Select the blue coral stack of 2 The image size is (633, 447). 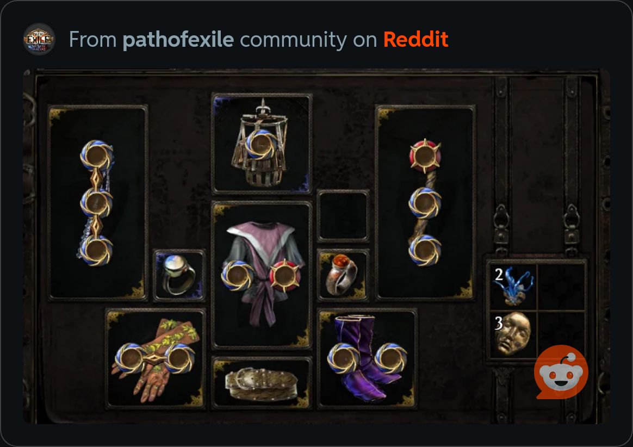[513, 287]
